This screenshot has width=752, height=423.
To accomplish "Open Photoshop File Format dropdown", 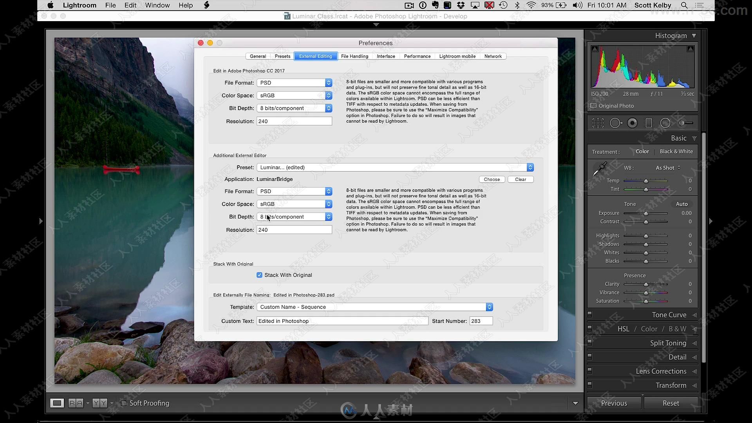I will coord(295,83).
